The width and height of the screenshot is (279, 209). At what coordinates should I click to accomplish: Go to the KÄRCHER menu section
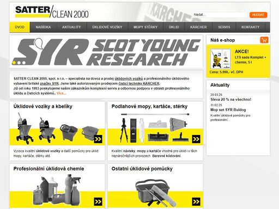tap(198, 27)
